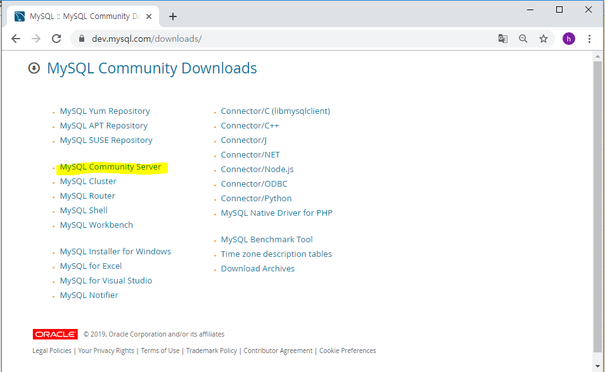Open Connector/Node.js link

coord(257,169)
